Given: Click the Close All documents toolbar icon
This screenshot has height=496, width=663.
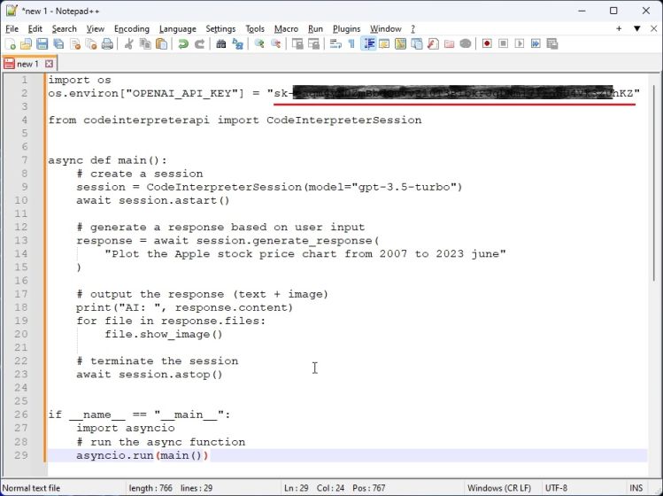Looking at the screenshot, I should point(91,44).
